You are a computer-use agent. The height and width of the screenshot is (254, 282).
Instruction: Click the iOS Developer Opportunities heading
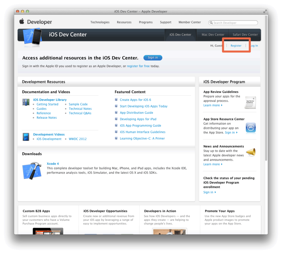pos(105,211)
